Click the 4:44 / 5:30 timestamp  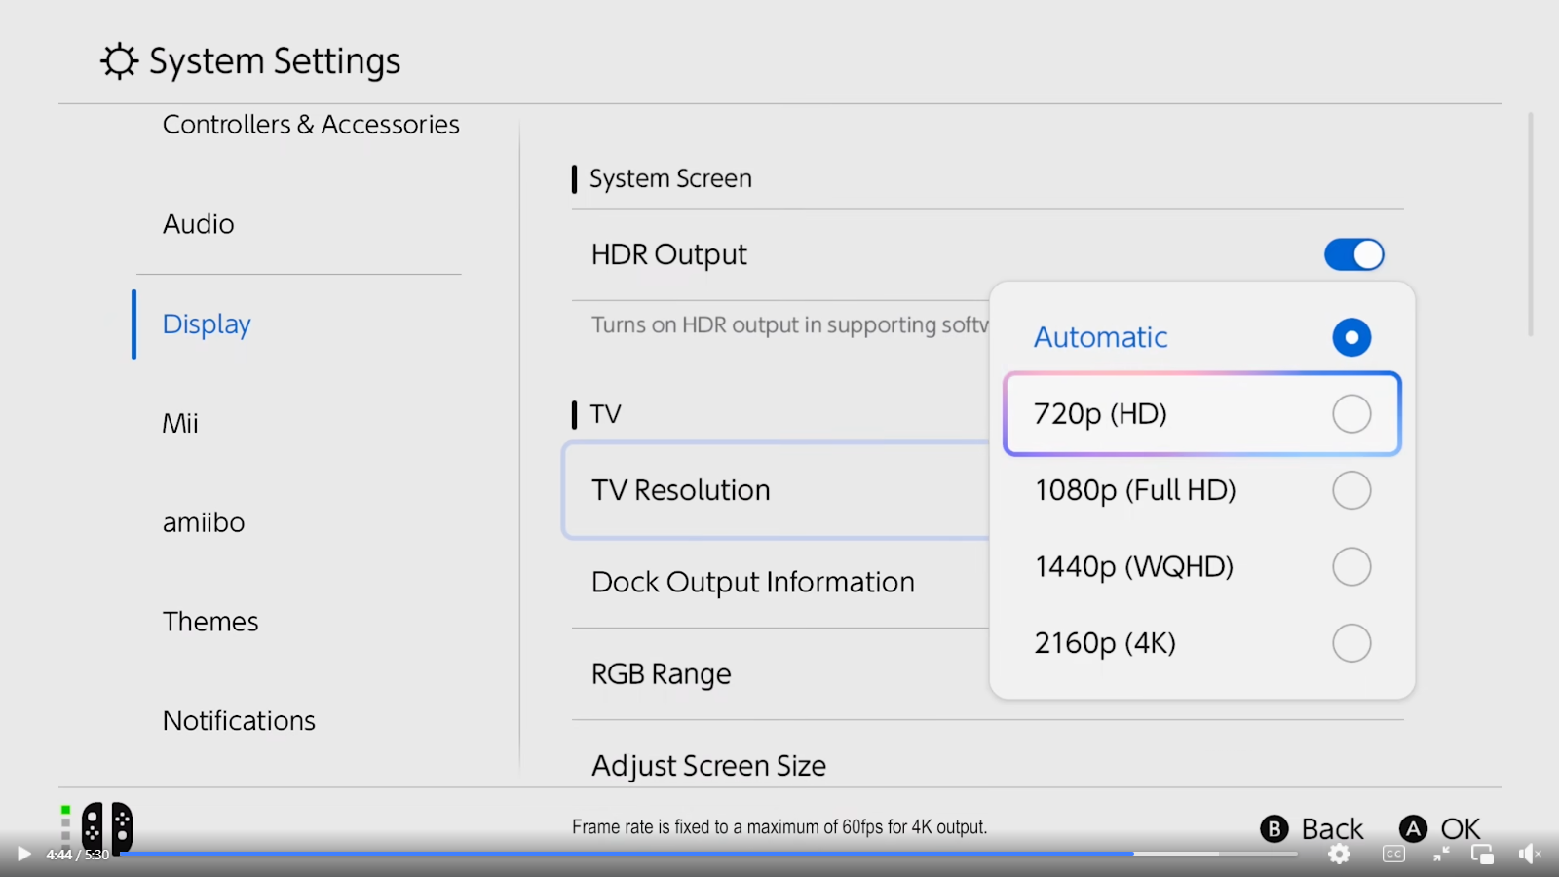(x=78, y=855)
